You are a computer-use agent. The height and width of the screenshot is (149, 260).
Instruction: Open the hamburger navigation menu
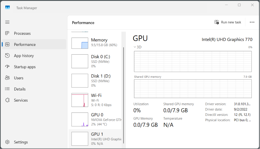[x=7, y=22]
